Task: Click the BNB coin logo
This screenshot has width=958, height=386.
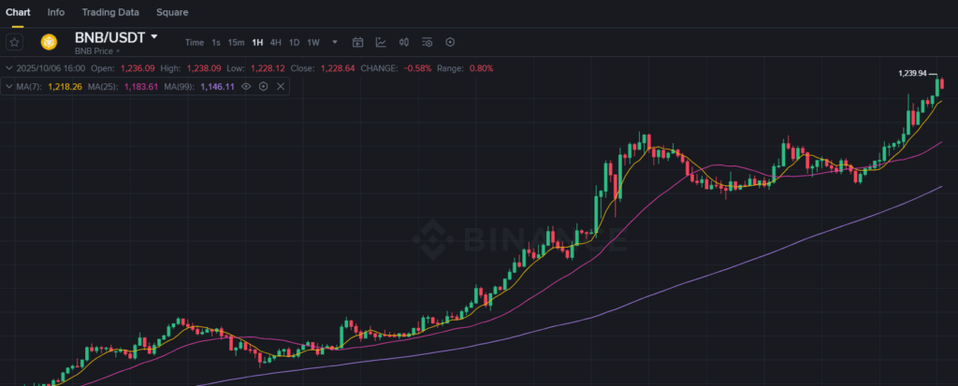Action: click(49, 42)
